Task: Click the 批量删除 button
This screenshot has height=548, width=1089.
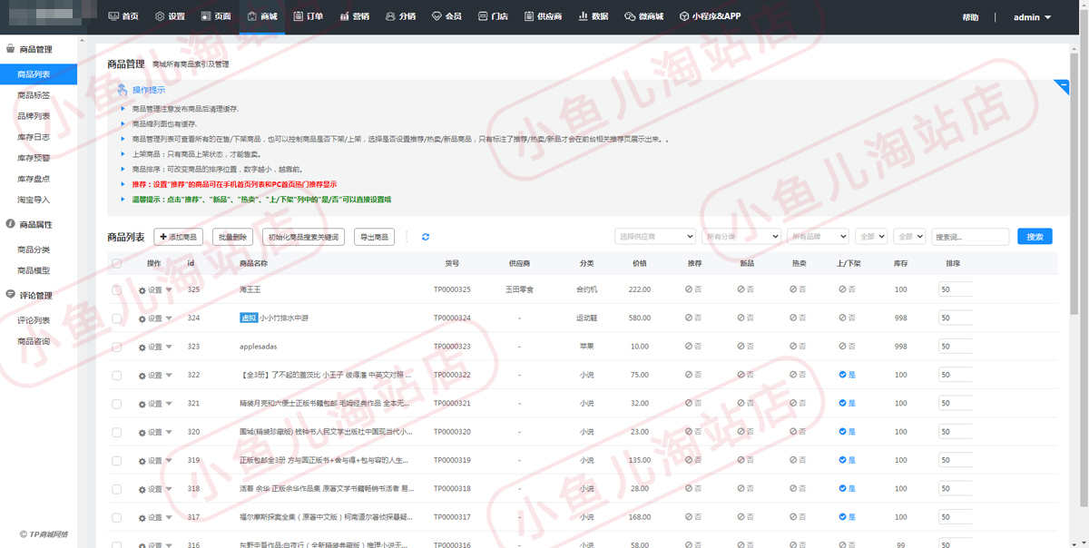Action: coord(233,237)
